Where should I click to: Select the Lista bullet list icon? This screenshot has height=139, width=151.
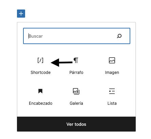(112, 91)
